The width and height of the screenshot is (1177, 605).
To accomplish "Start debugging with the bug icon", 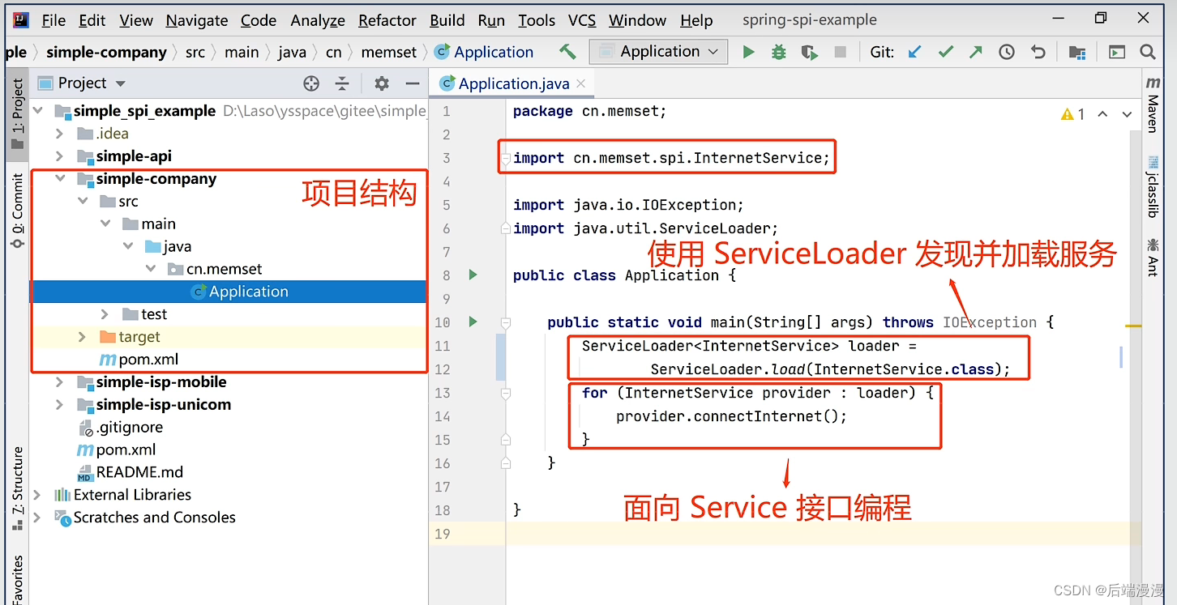I will coord(778,52).
